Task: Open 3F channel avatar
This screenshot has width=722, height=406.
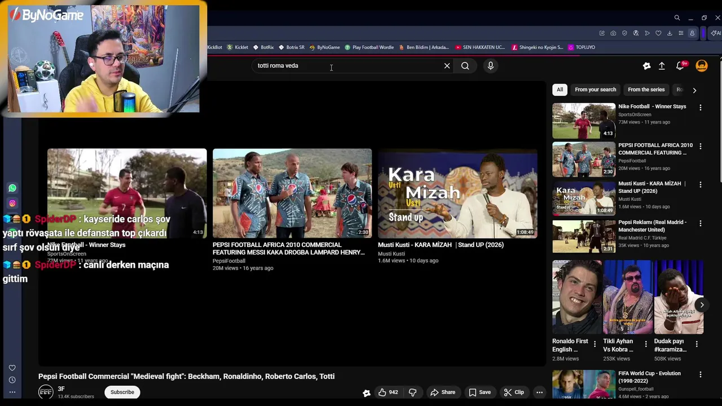Action: point(46,392)
